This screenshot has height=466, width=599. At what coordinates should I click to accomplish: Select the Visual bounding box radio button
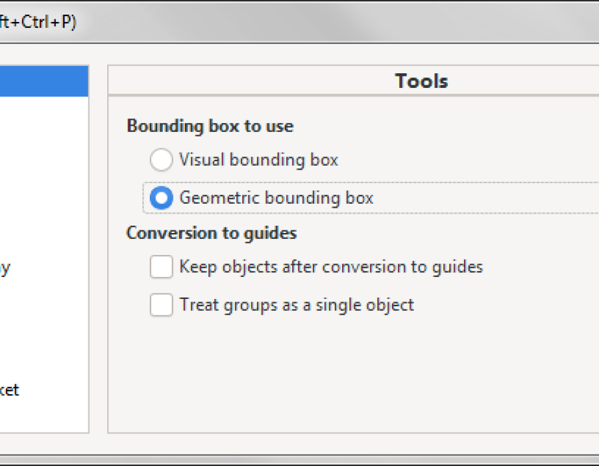coord(161,160)
